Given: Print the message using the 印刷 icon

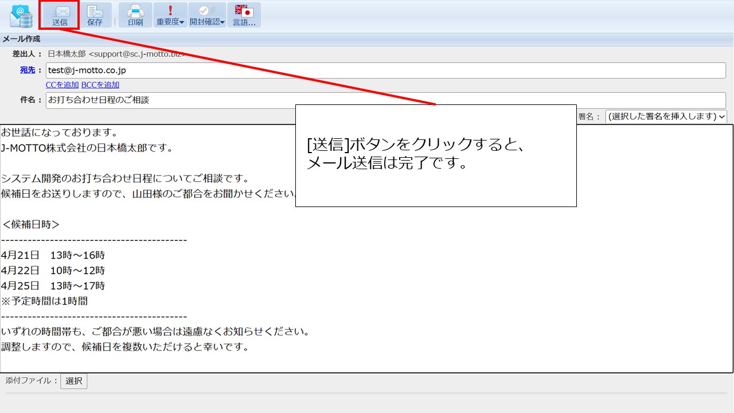Looking at the screenshot, I should point(135,15).
